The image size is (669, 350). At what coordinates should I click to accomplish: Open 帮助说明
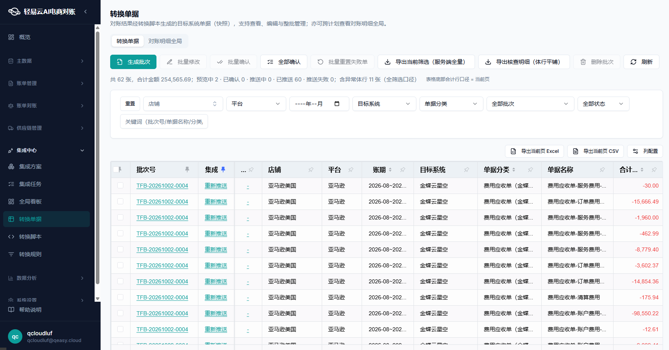click(x=47, y=310)
